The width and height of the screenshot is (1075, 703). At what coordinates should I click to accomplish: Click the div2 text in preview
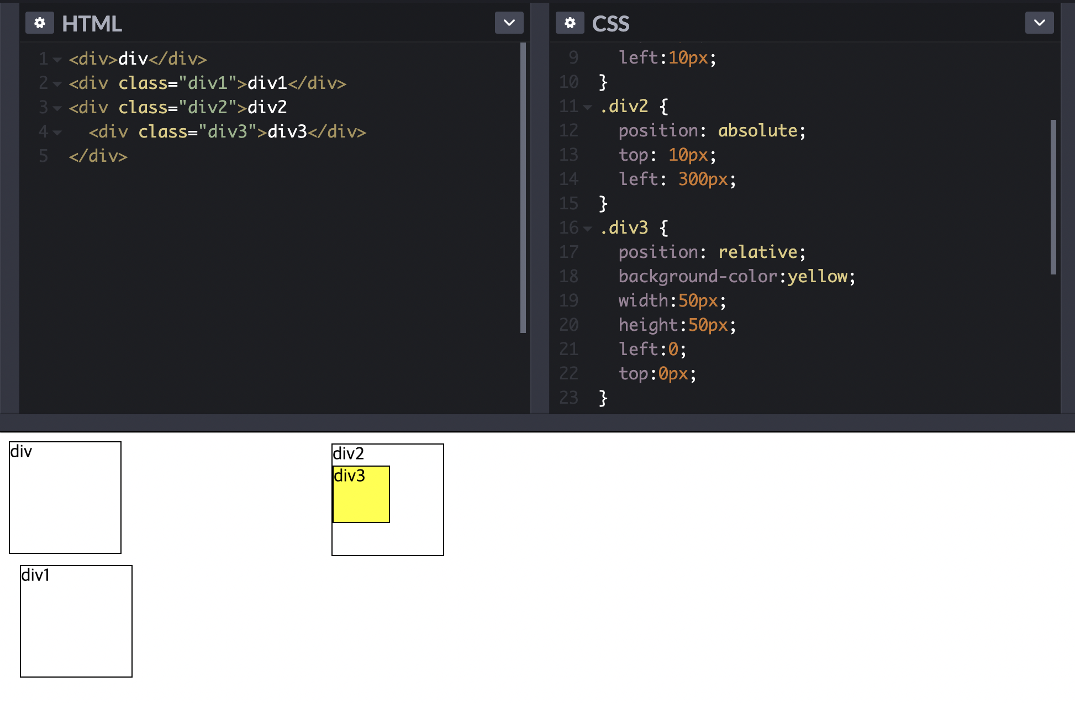348,454
